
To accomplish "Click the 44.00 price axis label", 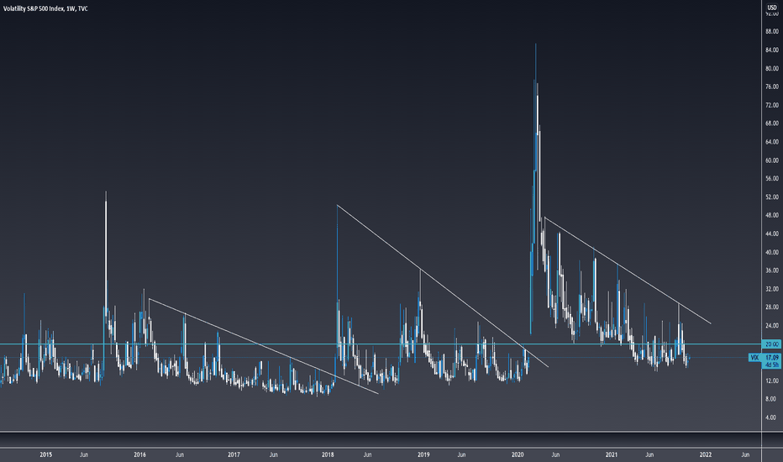I will point(771,234).
